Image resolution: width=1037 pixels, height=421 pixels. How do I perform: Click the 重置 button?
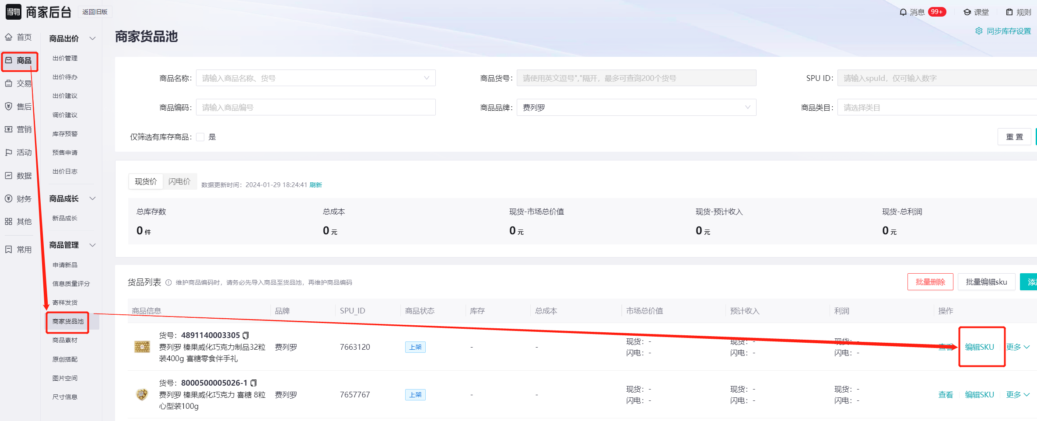(1015, 137)
